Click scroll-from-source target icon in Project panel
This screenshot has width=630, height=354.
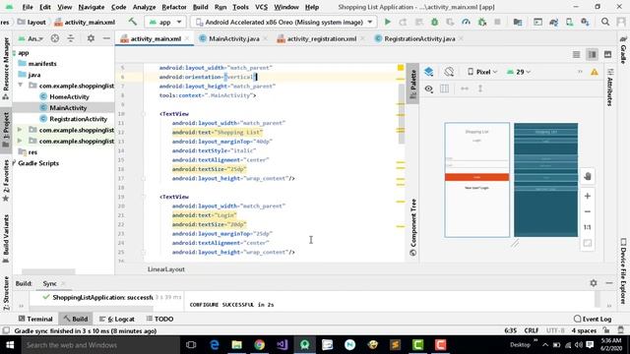(x=55, y=38)
